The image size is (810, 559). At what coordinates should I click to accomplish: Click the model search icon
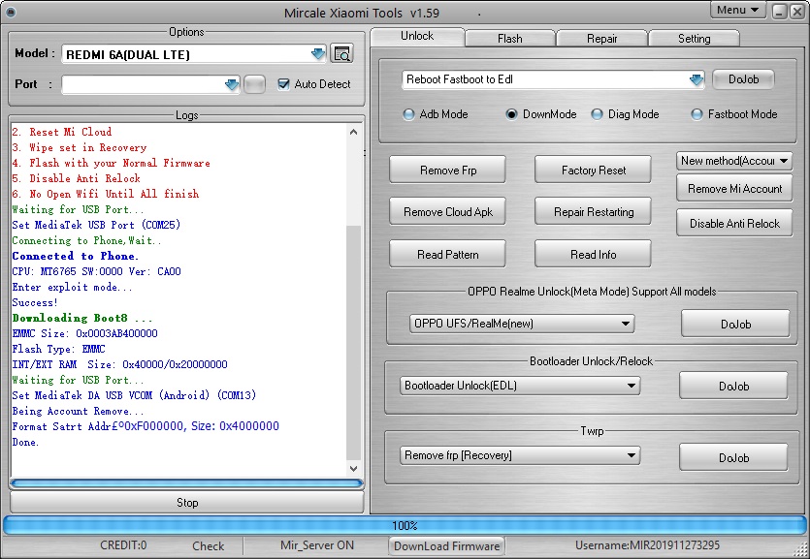click(x=341, y=54)
